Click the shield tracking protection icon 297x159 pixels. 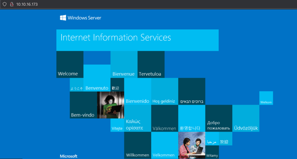pyautogui.click(x=5, y=4)
